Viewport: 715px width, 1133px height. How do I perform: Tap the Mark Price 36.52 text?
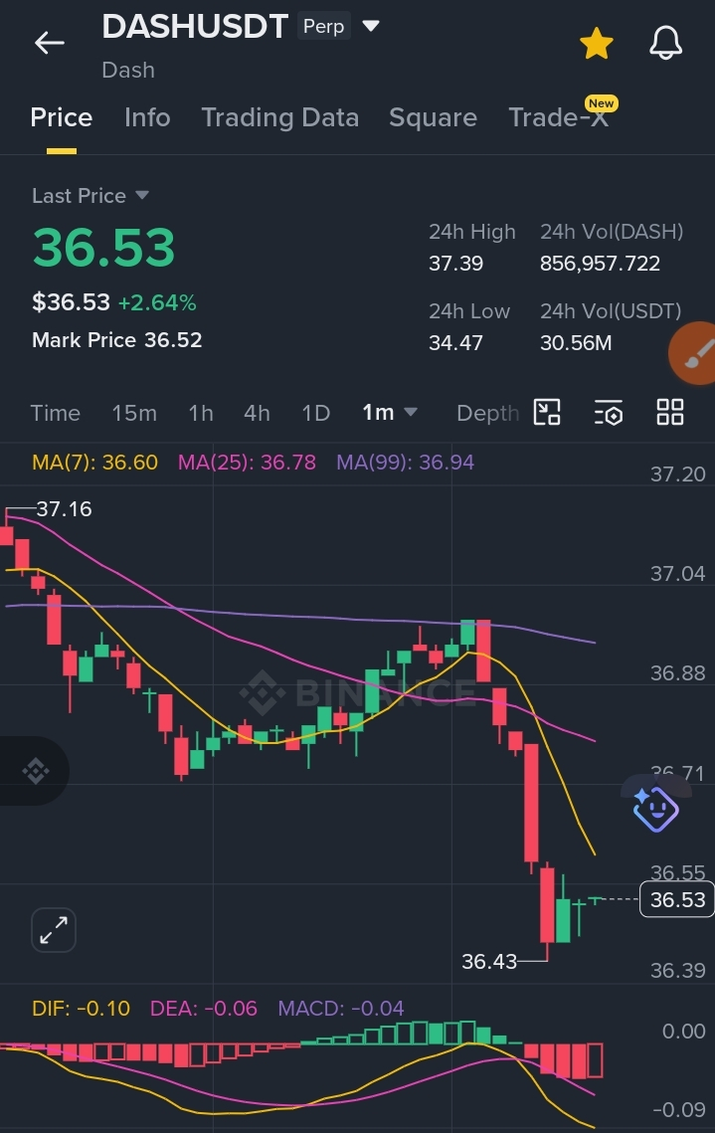(117, 339)
